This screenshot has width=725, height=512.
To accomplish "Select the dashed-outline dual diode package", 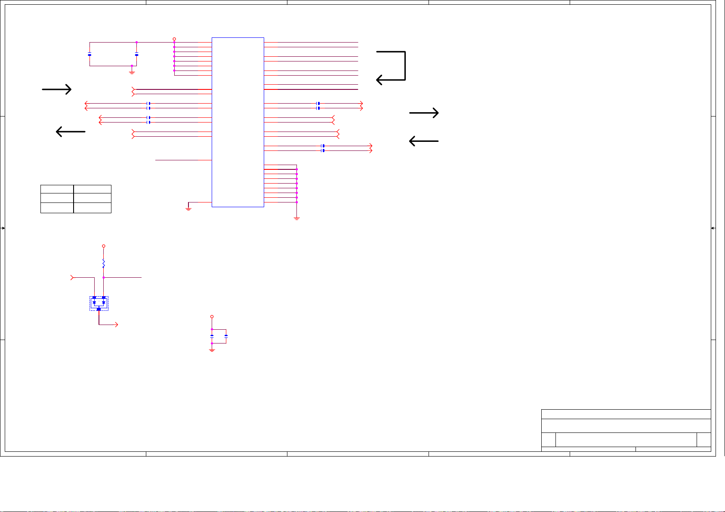I will pyautogui.click(x=99, y=304).
